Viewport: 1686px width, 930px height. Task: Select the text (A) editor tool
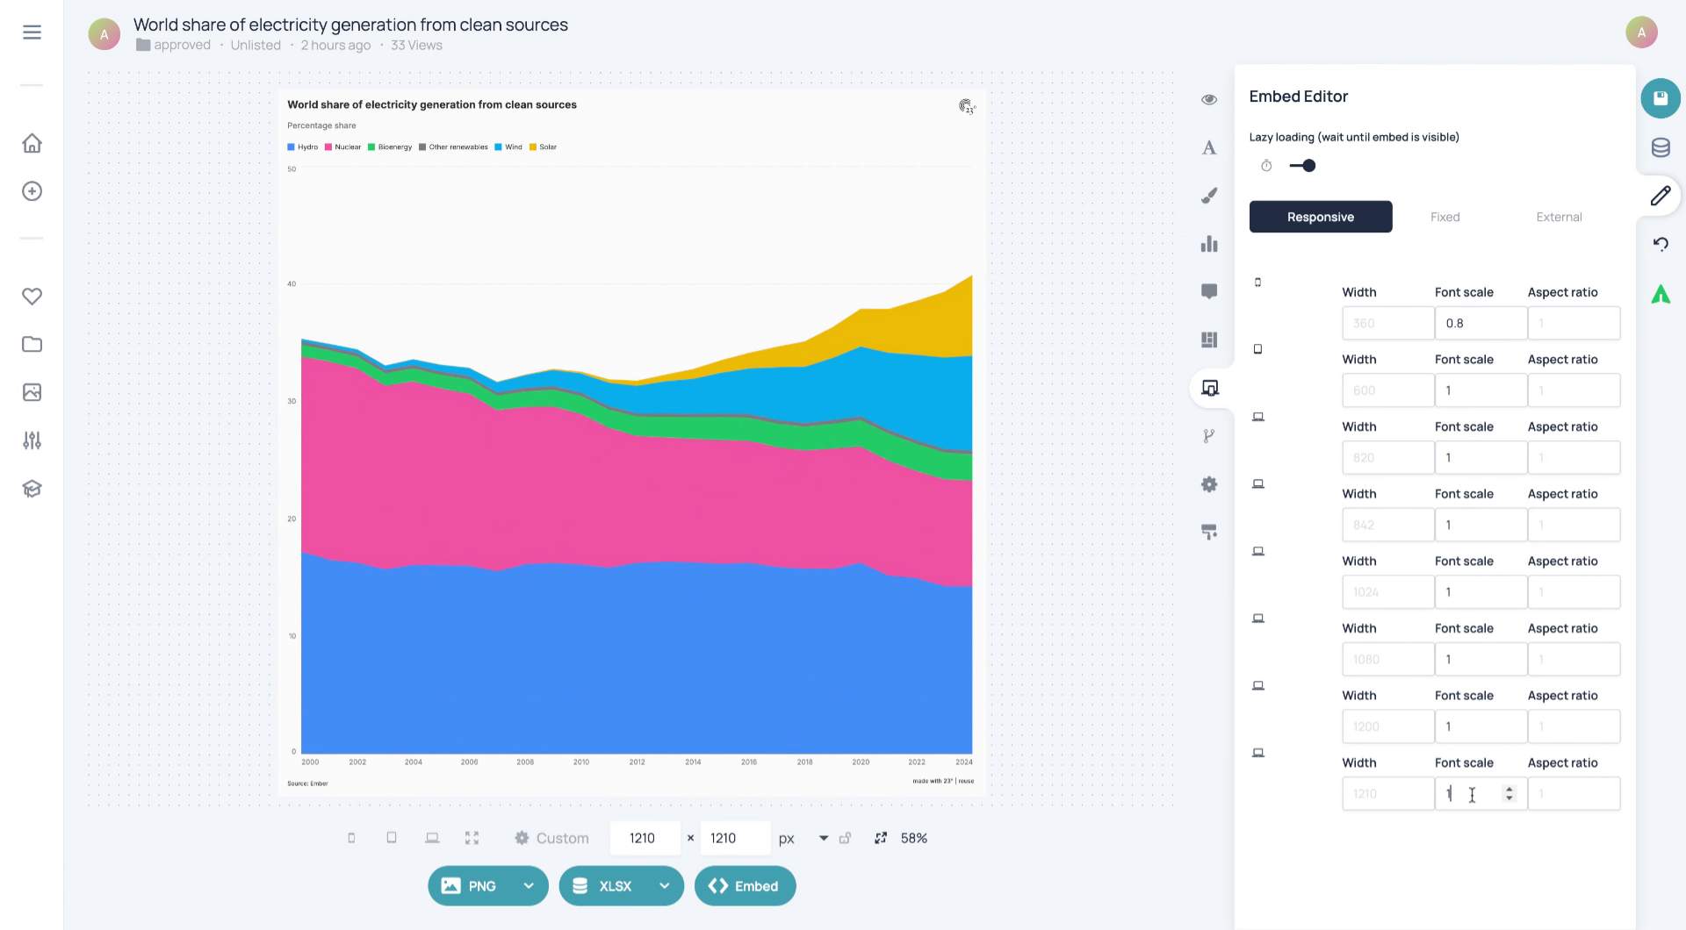1209,147
